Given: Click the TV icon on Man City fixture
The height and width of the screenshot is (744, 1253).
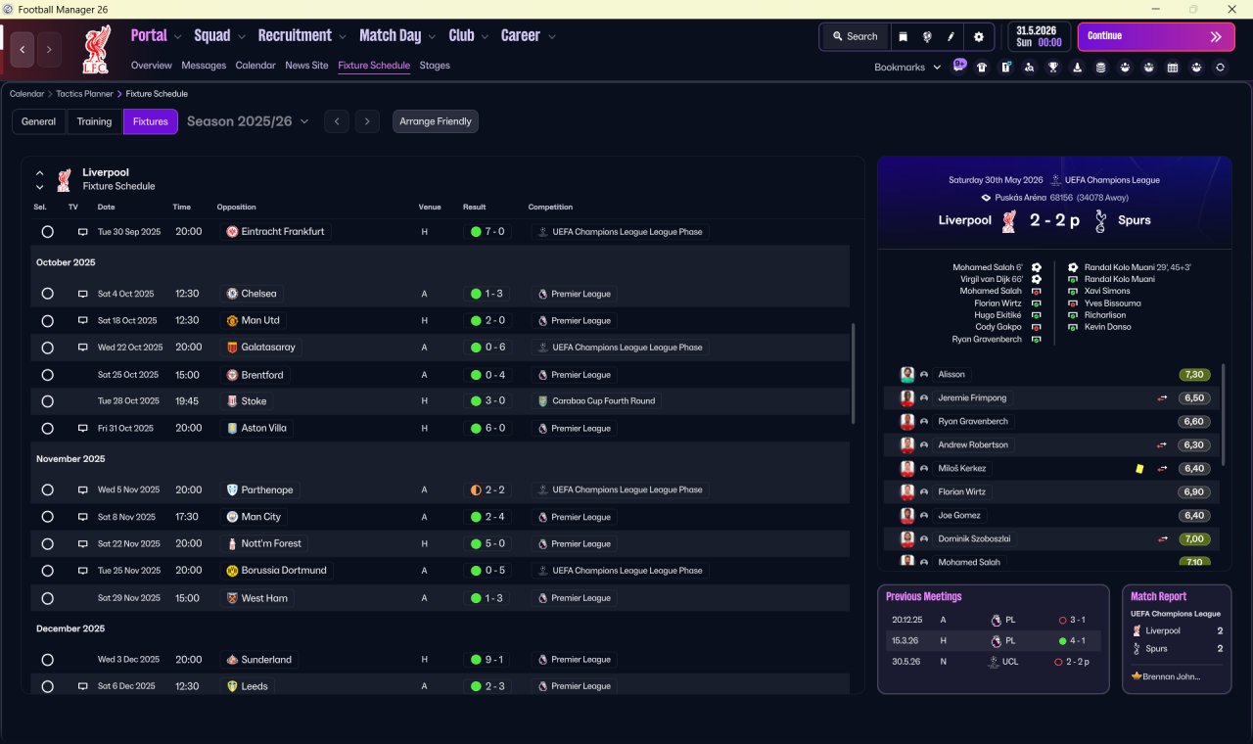Looking at the screenshot, I should coord(83,517).
